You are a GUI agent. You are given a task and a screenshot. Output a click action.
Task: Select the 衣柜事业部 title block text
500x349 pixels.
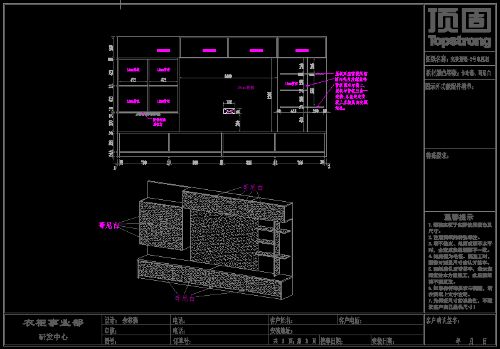(x=53, y=323)
